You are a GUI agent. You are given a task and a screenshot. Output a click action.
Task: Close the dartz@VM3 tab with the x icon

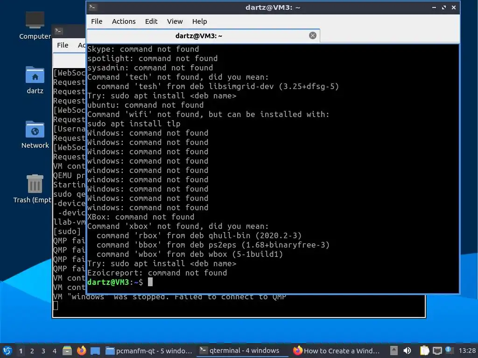[312, 35]
